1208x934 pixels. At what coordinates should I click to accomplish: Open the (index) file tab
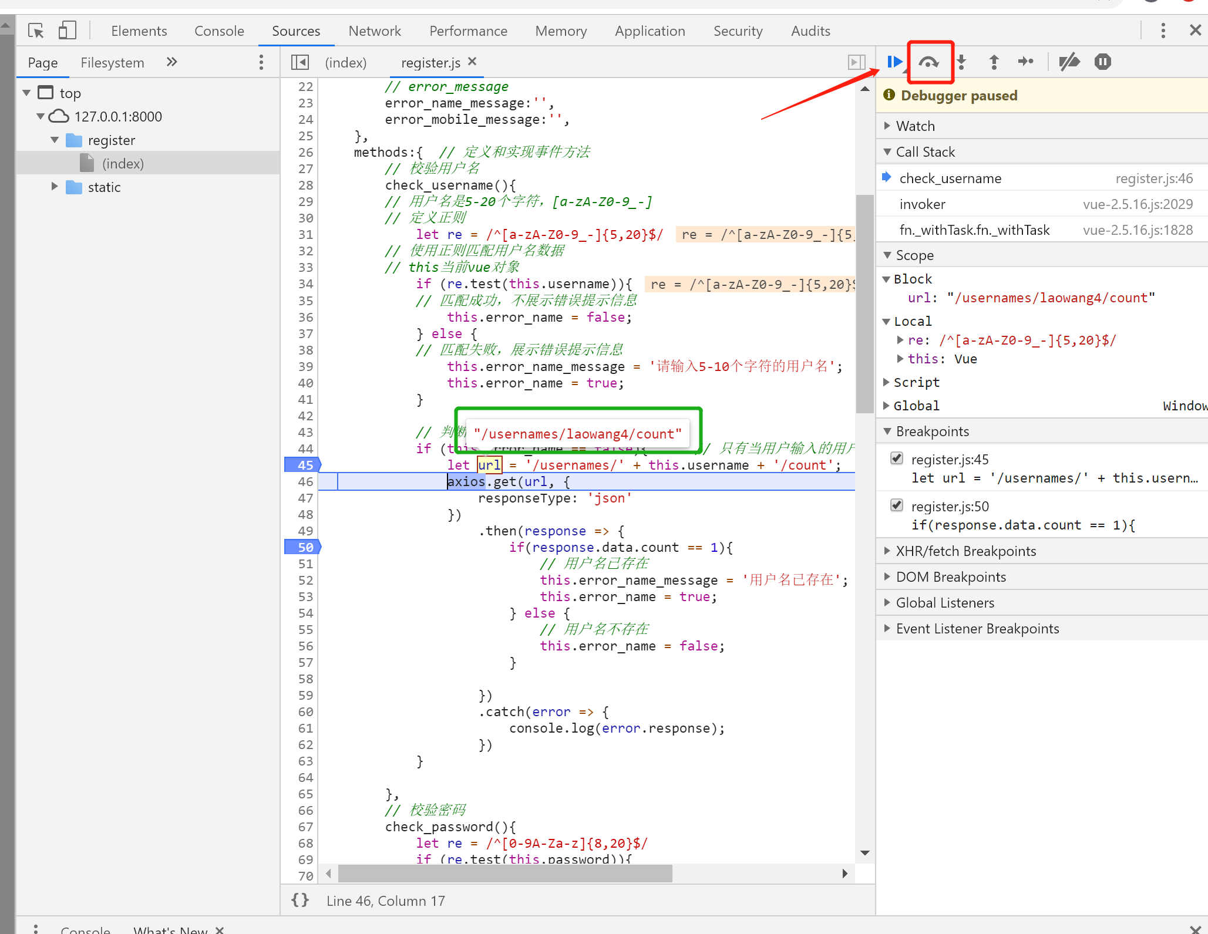345,62
